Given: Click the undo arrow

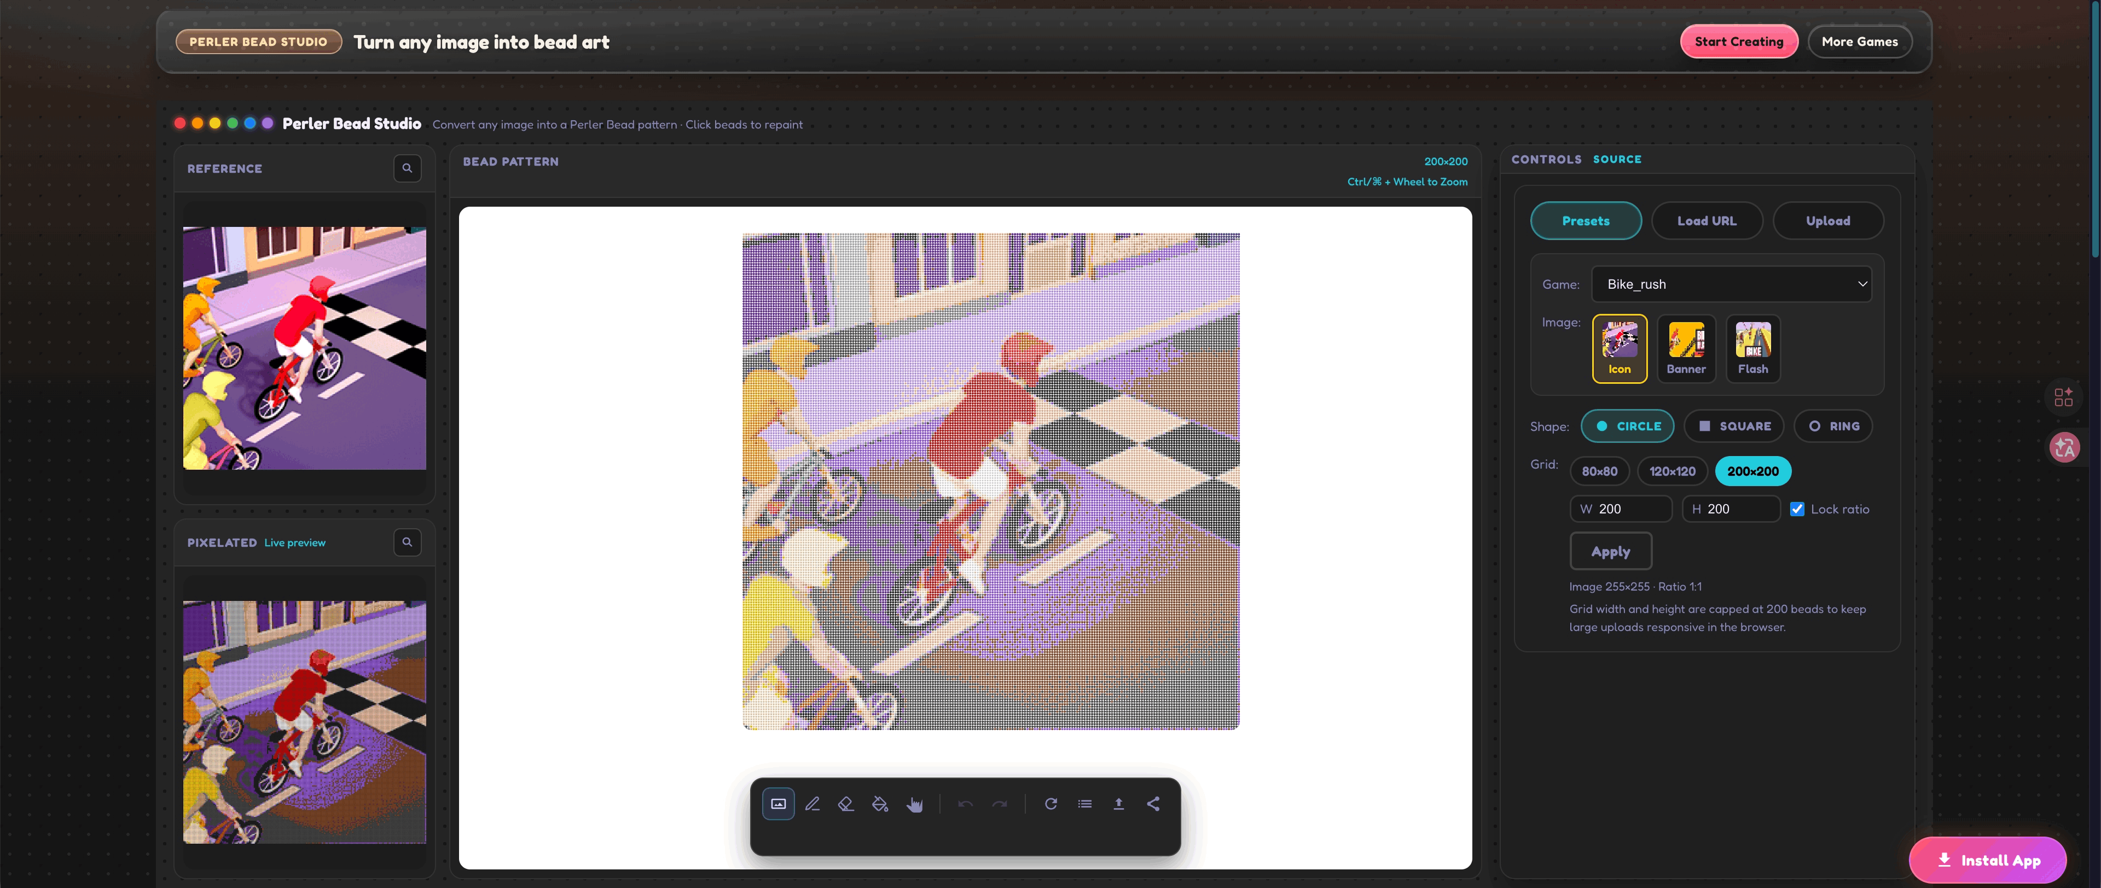Looking at the screenshot, I should click(966, 804).
